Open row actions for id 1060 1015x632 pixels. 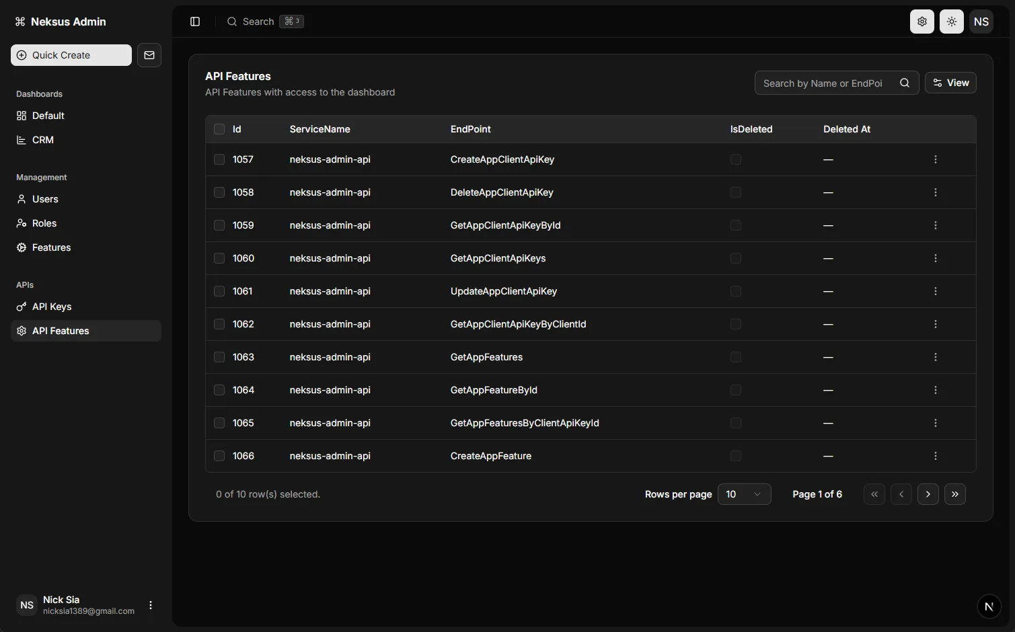coord(935,258)
